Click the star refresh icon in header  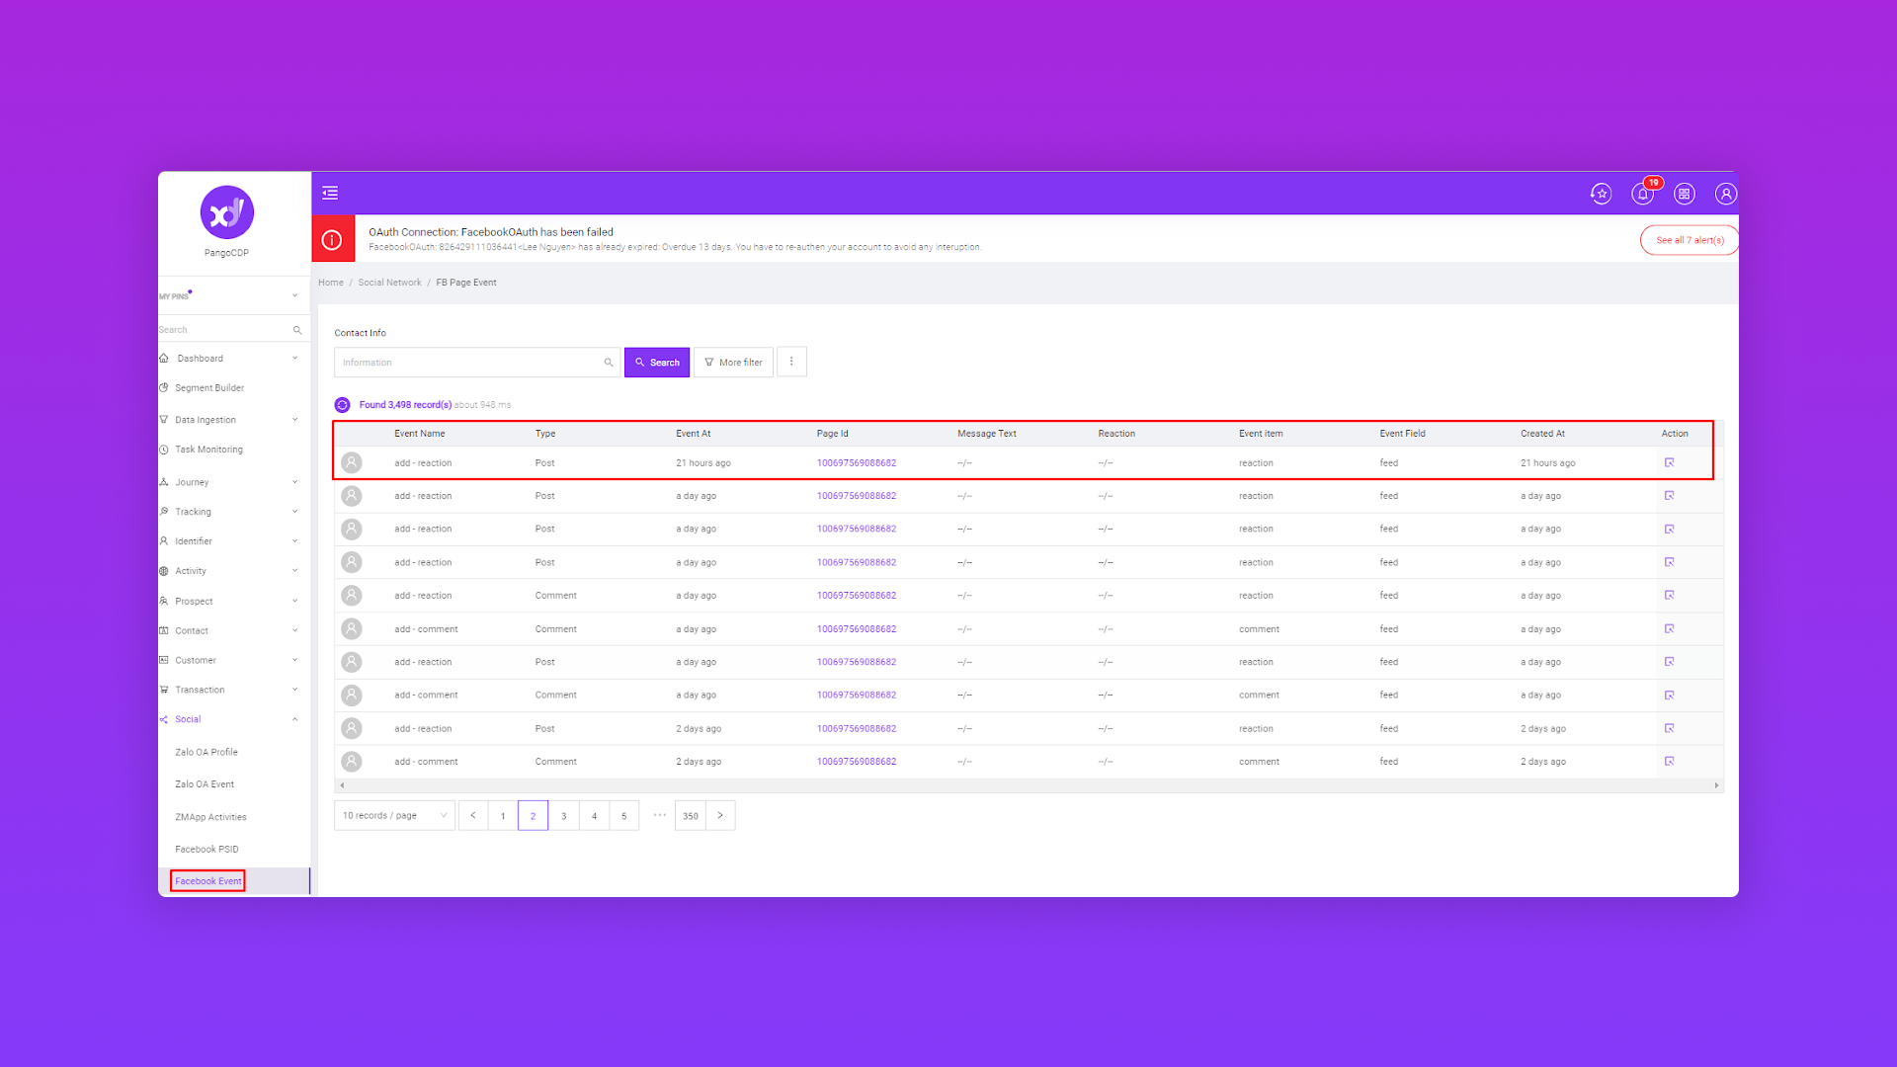1601,194
